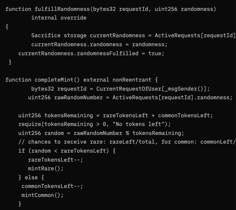The image size is (236, 210).
Task: Click the rareTokensLeft-- decrement statement
Action: click(x=55, y=160)
